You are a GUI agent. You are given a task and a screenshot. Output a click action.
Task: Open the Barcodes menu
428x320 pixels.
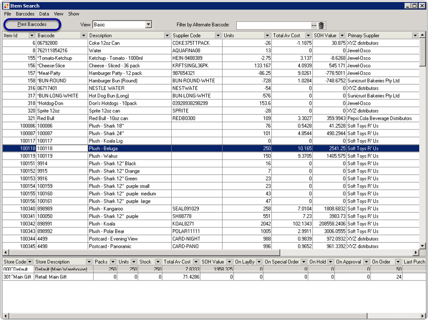tap(25, 14)
